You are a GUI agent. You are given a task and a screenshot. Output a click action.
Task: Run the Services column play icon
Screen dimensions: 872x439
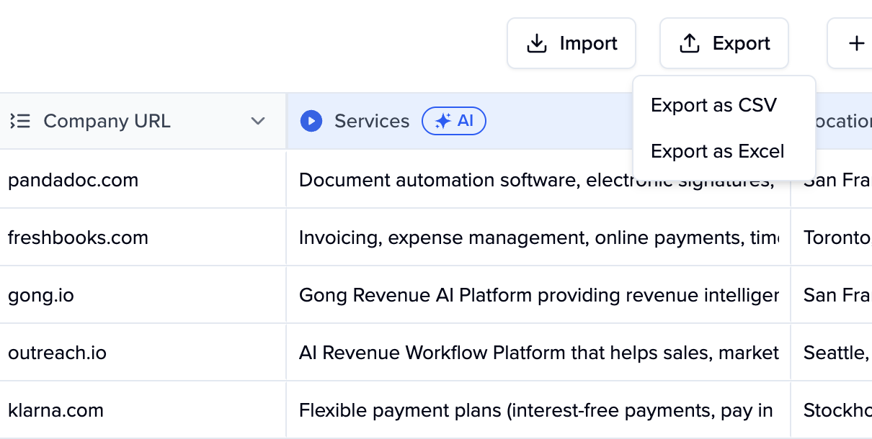pos(311,121)
